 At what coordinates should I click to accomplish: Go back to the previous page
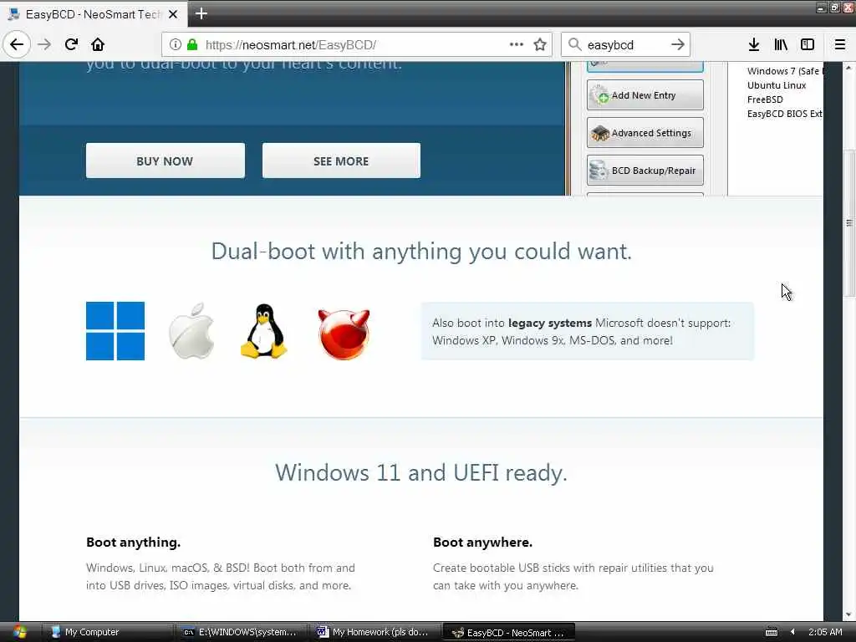coord(17,45)
